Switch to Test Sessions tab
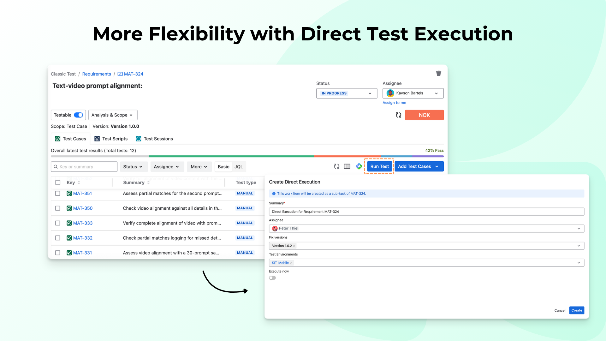Viewport: 606px width, 341px height. (154, 139)
